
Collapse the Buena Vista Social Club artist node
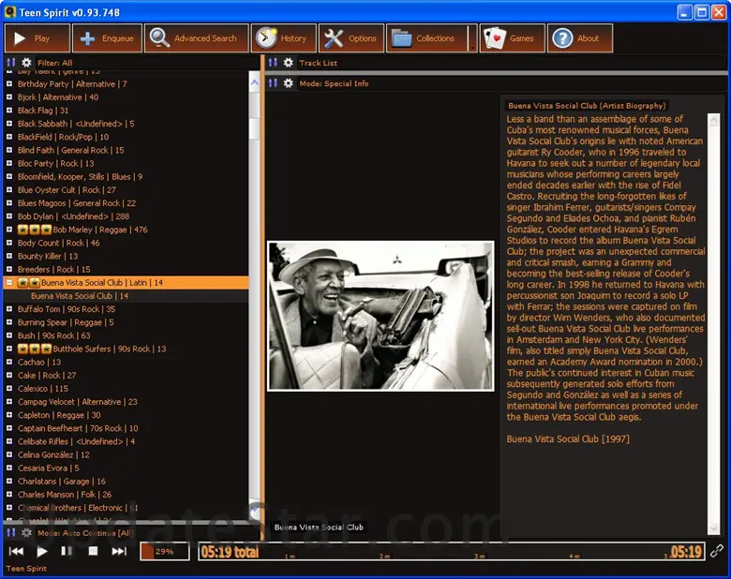[9, 282]
